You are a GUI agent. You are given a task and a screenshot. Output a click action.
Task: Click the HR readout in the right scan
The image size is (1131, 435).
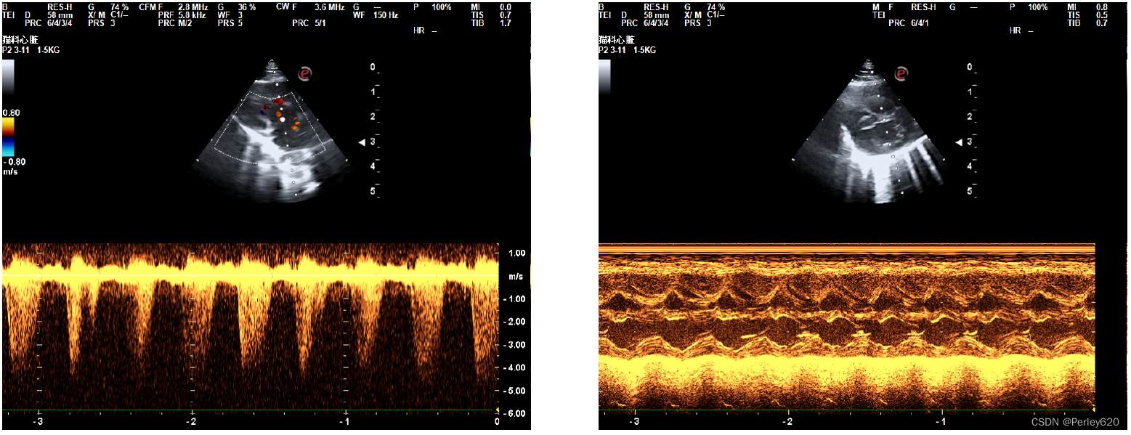(x=1021, y=31)
